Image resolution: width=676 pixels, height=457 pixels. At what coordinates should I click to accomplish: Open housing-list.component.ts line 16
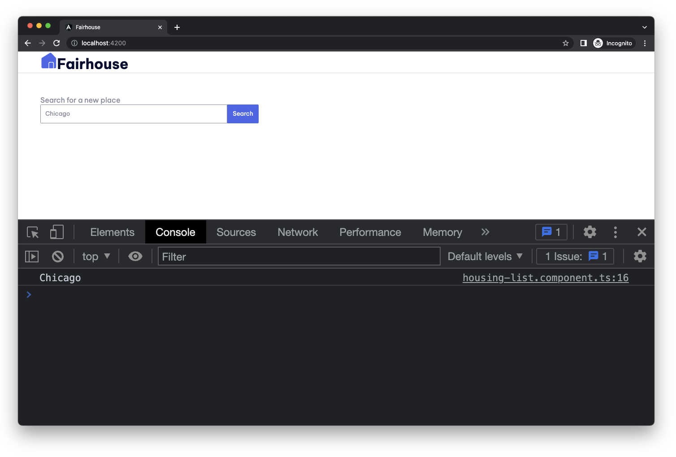click(x=545, y=277)
